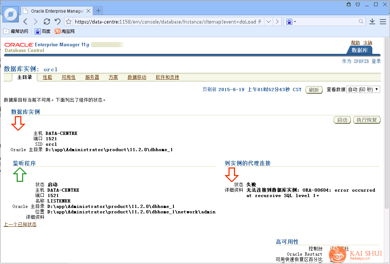Select the 主目录 tab
The width and height of the screenshot is (390, 264).
(x=25, y=77)
